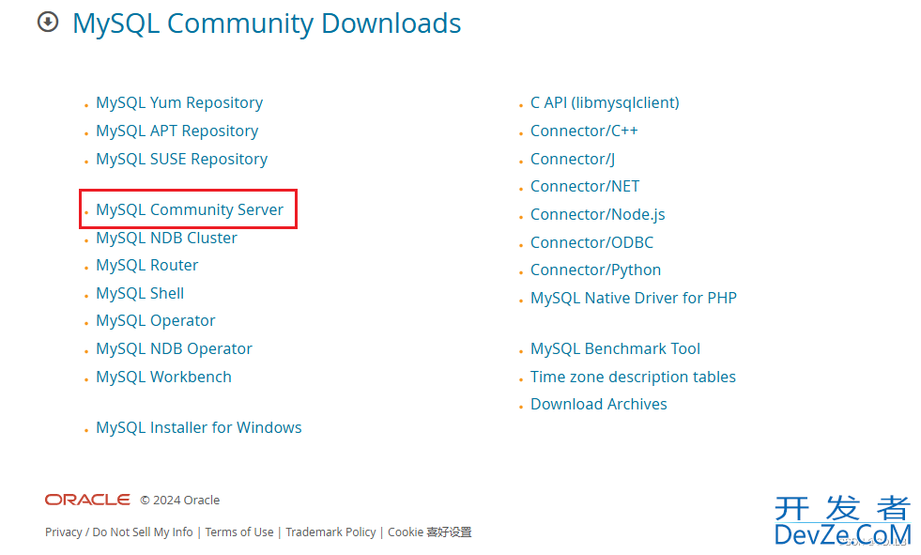The image size is (921, 555).
Task: Open the MySQL SUSE Repository link
Action: click(181, 159)
